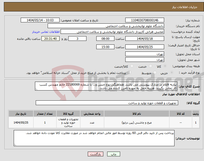Select the متوسط purchase type radio

pos(155,72)
